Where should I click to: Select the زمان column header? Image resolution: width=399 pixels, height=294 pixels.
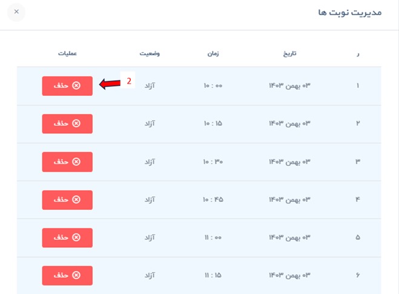tap(213, 53)
